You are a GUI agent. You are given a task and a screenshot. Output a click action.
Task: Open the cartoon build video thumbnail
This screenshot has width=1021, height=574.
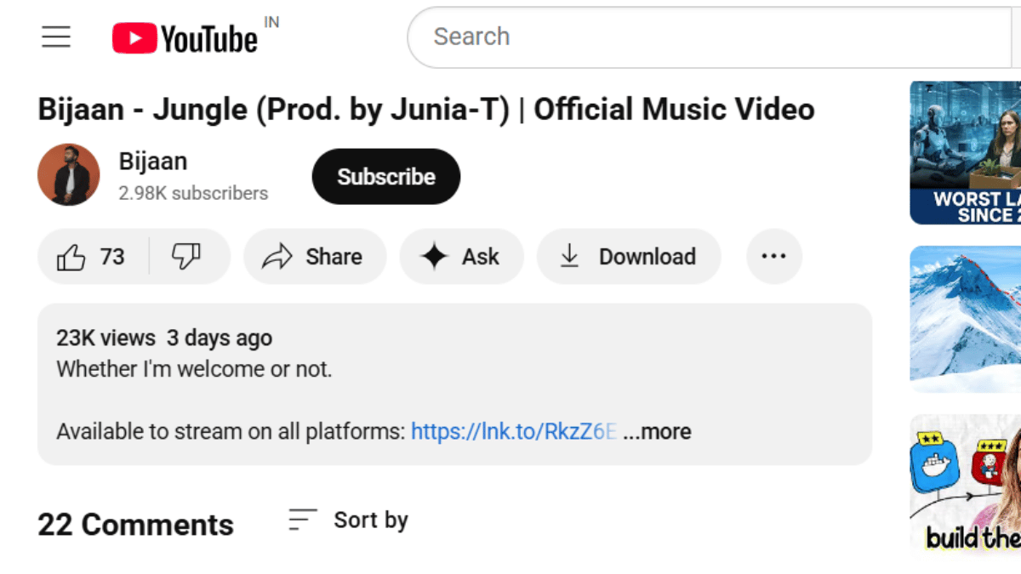tap(966, 483)
